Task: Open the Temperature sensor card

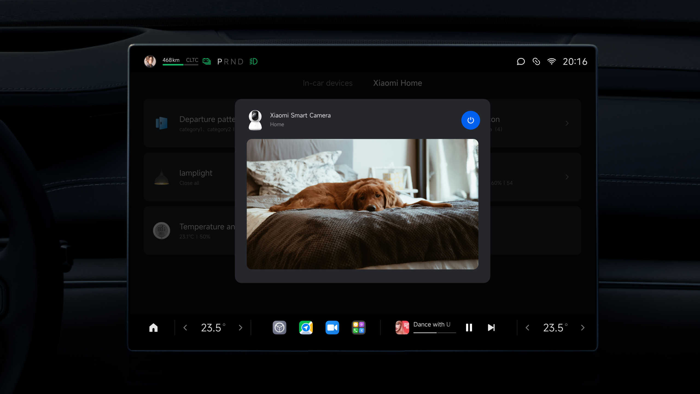Action: point(189,231)
